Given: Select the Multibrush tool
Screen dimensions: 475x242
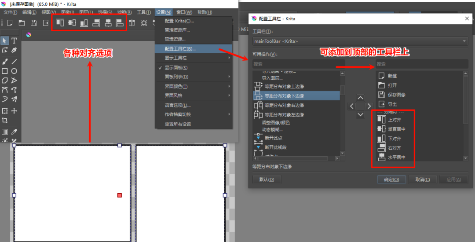Looking at the screenshot, I should (x=14, y=99).
